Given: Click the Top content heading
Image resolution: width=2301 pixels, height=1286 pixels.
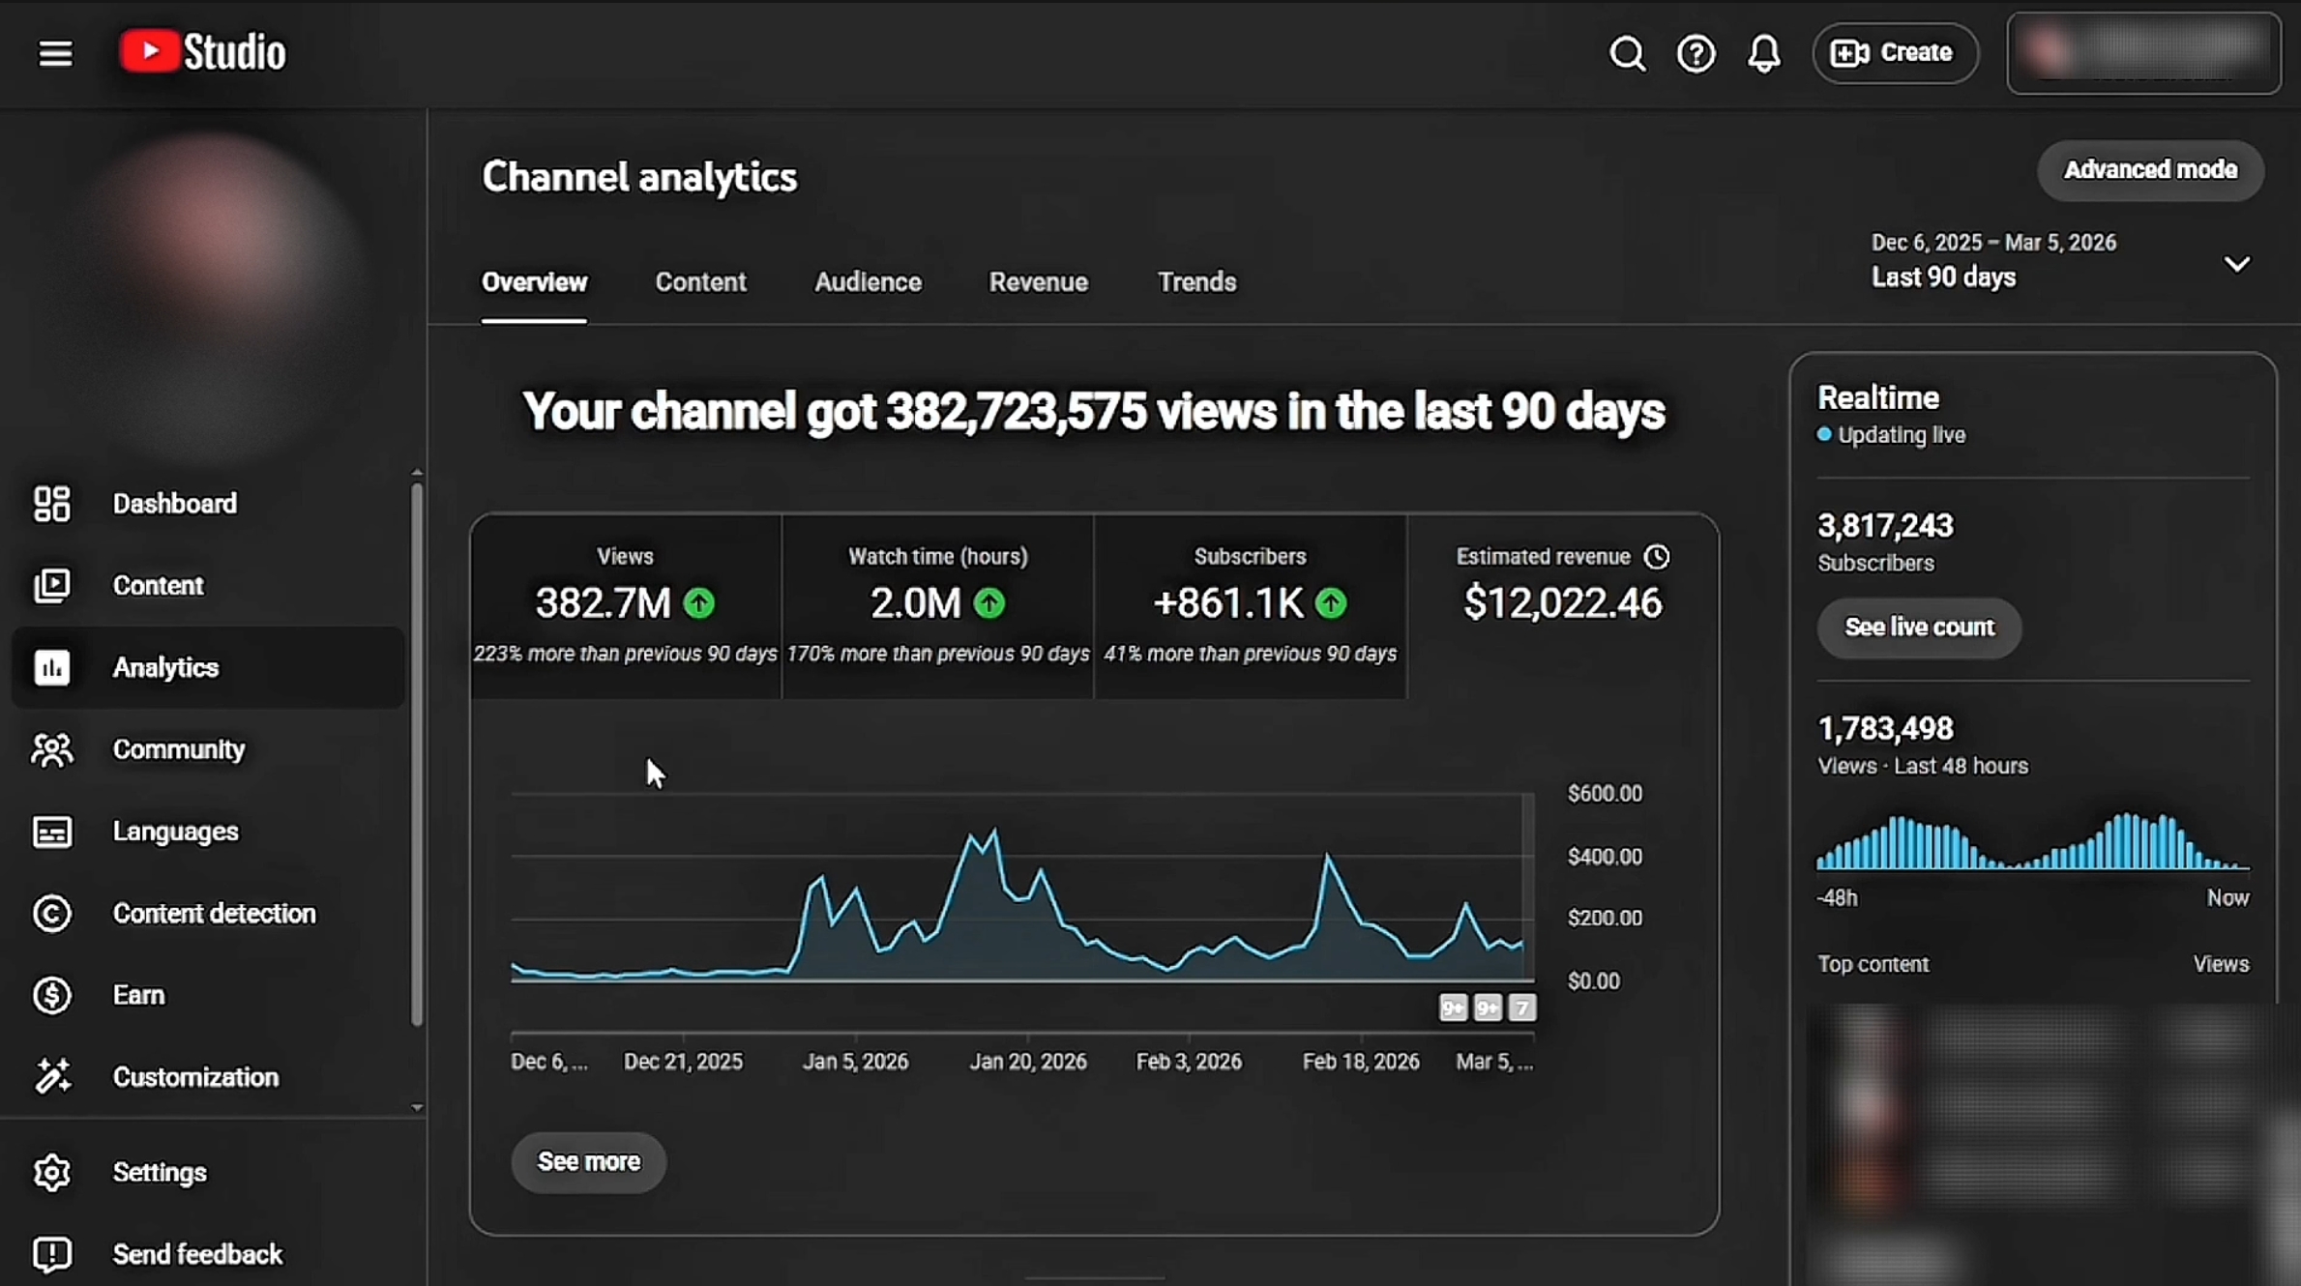Looking at the screenshot, I should coord(1873,965).
